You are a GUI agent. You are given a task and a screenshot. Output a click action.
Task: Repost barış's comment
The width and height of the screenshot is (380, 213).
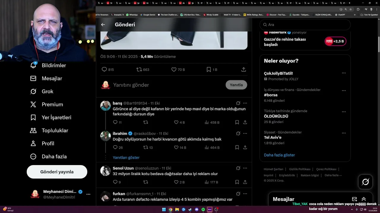coord(146,122)
